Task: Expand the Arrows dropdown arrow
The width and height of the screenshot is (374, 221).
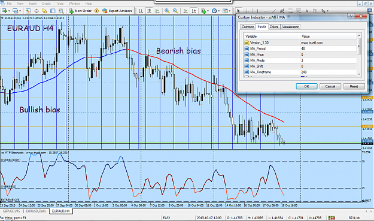Action: coord(327,11)
